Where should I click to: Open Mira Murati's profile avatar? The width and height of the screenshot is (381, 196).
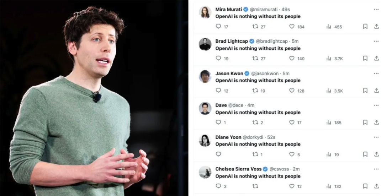205,12
